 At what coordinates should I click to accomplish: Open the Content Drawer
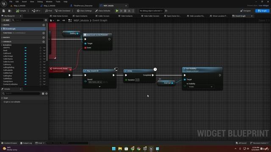[9, 143]
